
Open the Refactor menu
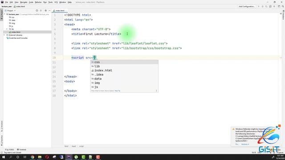38,2
